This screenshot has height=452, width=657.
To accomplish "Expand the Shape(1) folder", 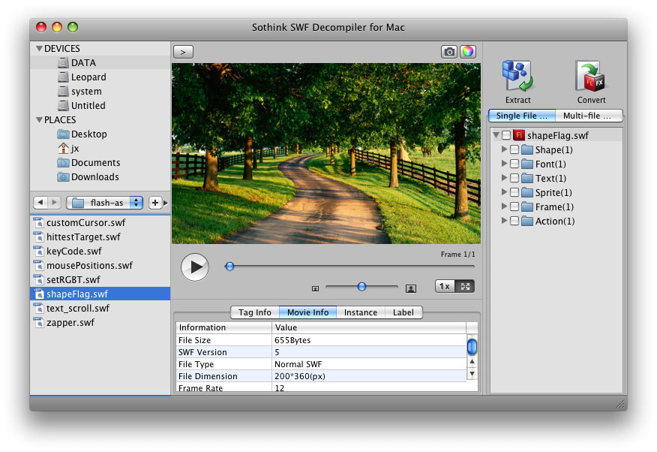I will pyautogui.click(x=504, y=149).
